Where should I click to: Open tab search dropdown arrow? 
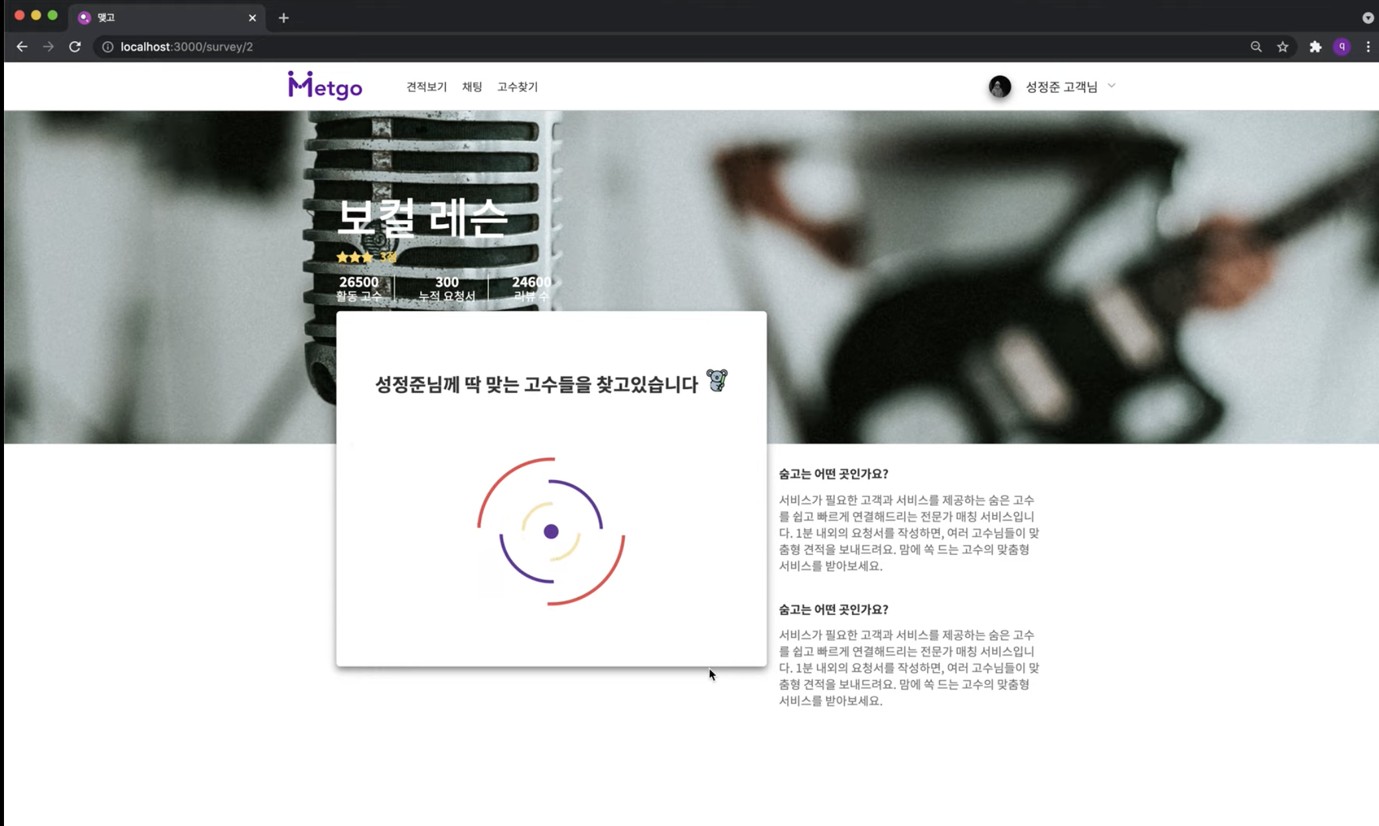click(1368, 18)
